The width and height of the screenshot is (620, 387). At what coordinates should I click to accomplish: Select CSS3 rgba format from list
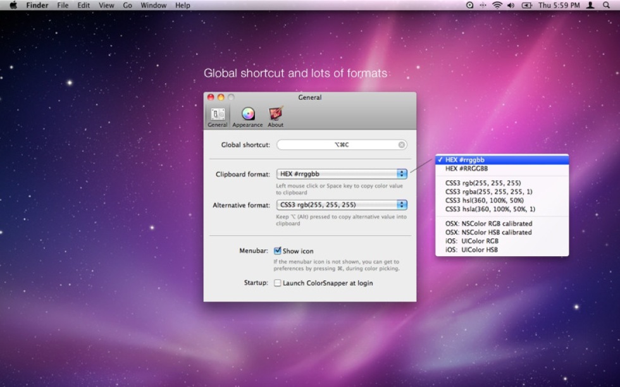pyautogui.click(x=488, y=192)
